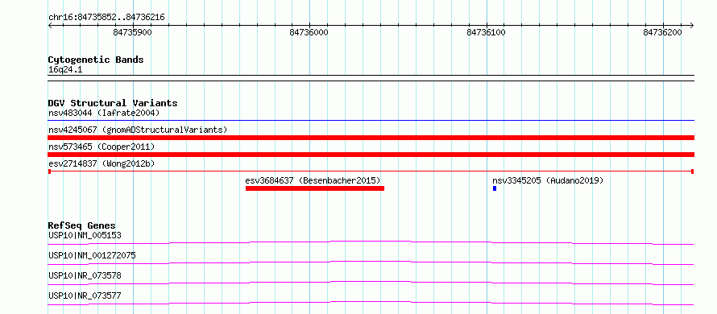This screenshot has height=314, width=717.
Task: Click ruler position 84736200
Action: [662, 32]
